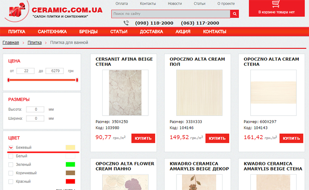
Task: Click phone number (063) 117-2000
Action: click(200, 23)
